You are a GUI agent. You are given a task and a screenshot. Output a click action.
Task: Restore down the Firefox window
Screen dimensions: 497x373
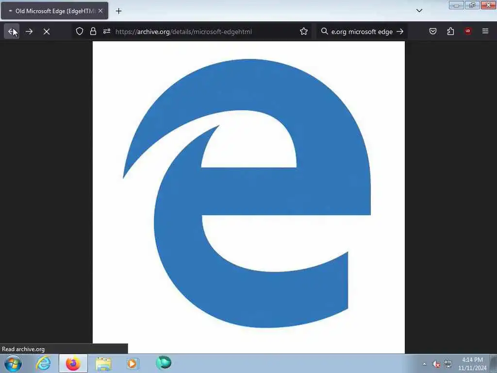(472, 5)
